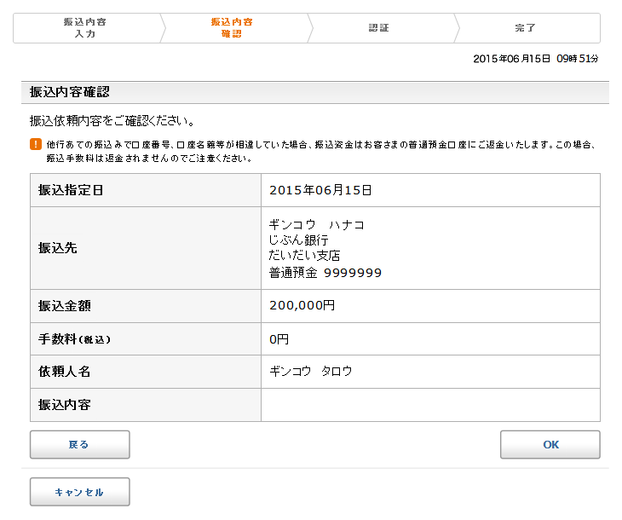Viewport: 622px width, 520px height.
Task: Click the bank name じぶん銀行
Action: point(298,240)
